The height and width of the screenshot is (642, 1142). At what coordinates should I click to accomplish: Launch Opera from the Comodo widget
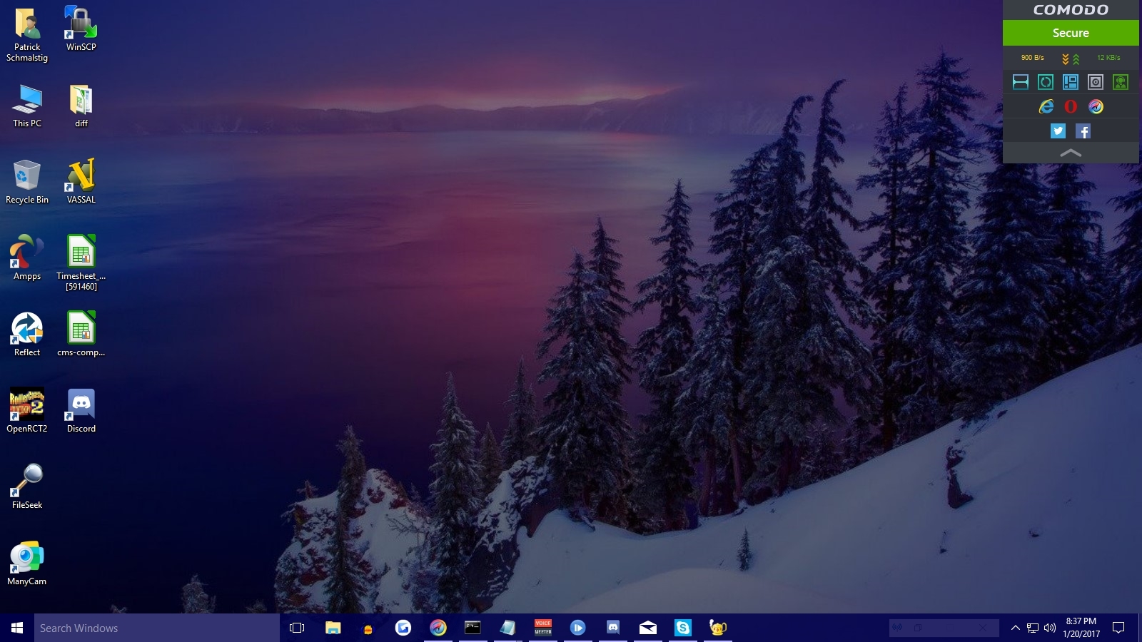click(x=1071, y=106)
